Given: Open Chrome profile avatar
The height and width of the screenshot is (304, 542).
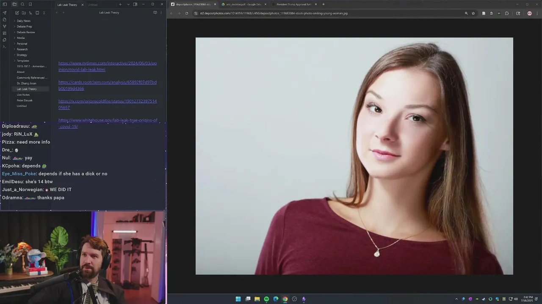Looking at the screenshot, I should click(x=529, y=13).
